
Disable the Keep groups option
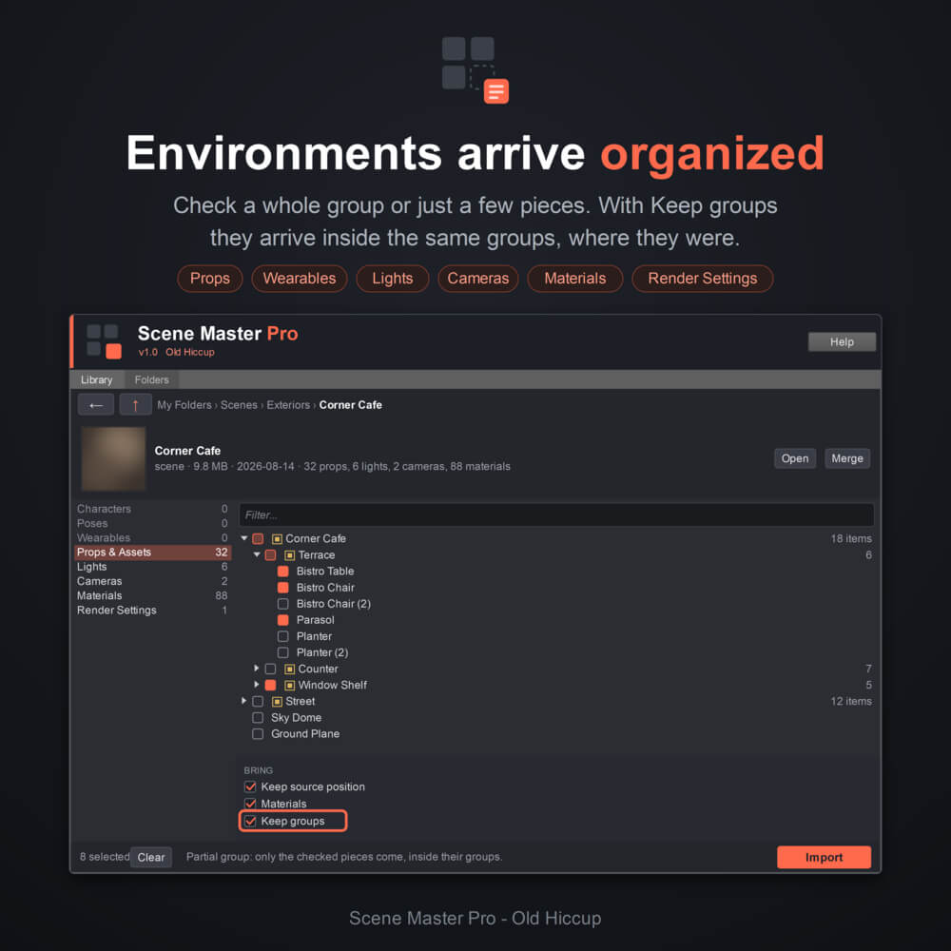tap(250, 822)
